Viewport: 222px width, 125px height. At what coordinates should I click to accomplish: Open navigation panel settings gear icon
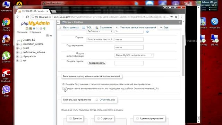[x=41, y=28]
